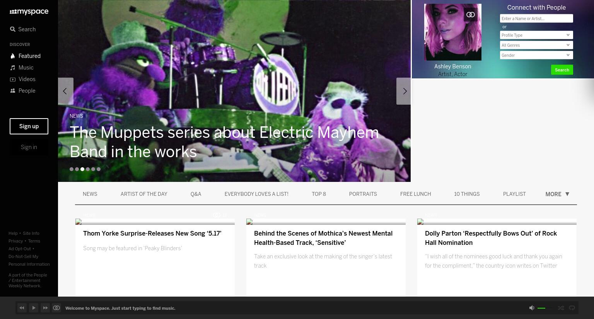Jump to sixth carousel dot
594x319 pixels.
pos(99,169)
